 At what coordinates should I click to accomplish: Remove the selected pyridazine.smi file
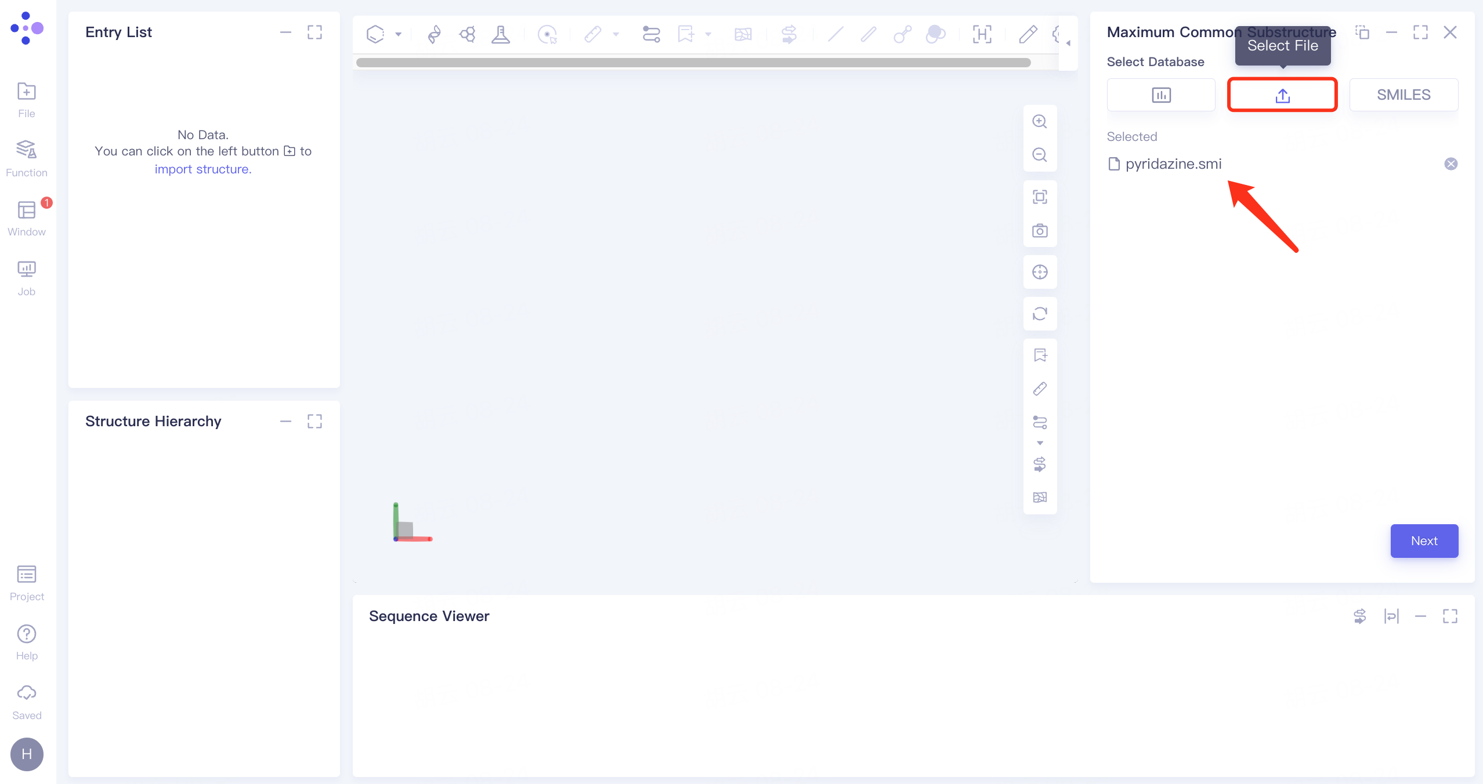tap(1451, 164)
